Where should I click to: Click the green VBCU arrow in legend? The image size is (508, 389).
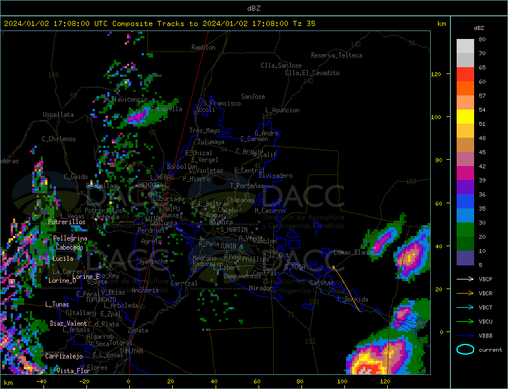pos(465,321)
